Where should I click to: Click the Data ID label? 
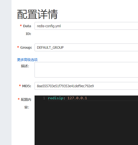point(26,30)
